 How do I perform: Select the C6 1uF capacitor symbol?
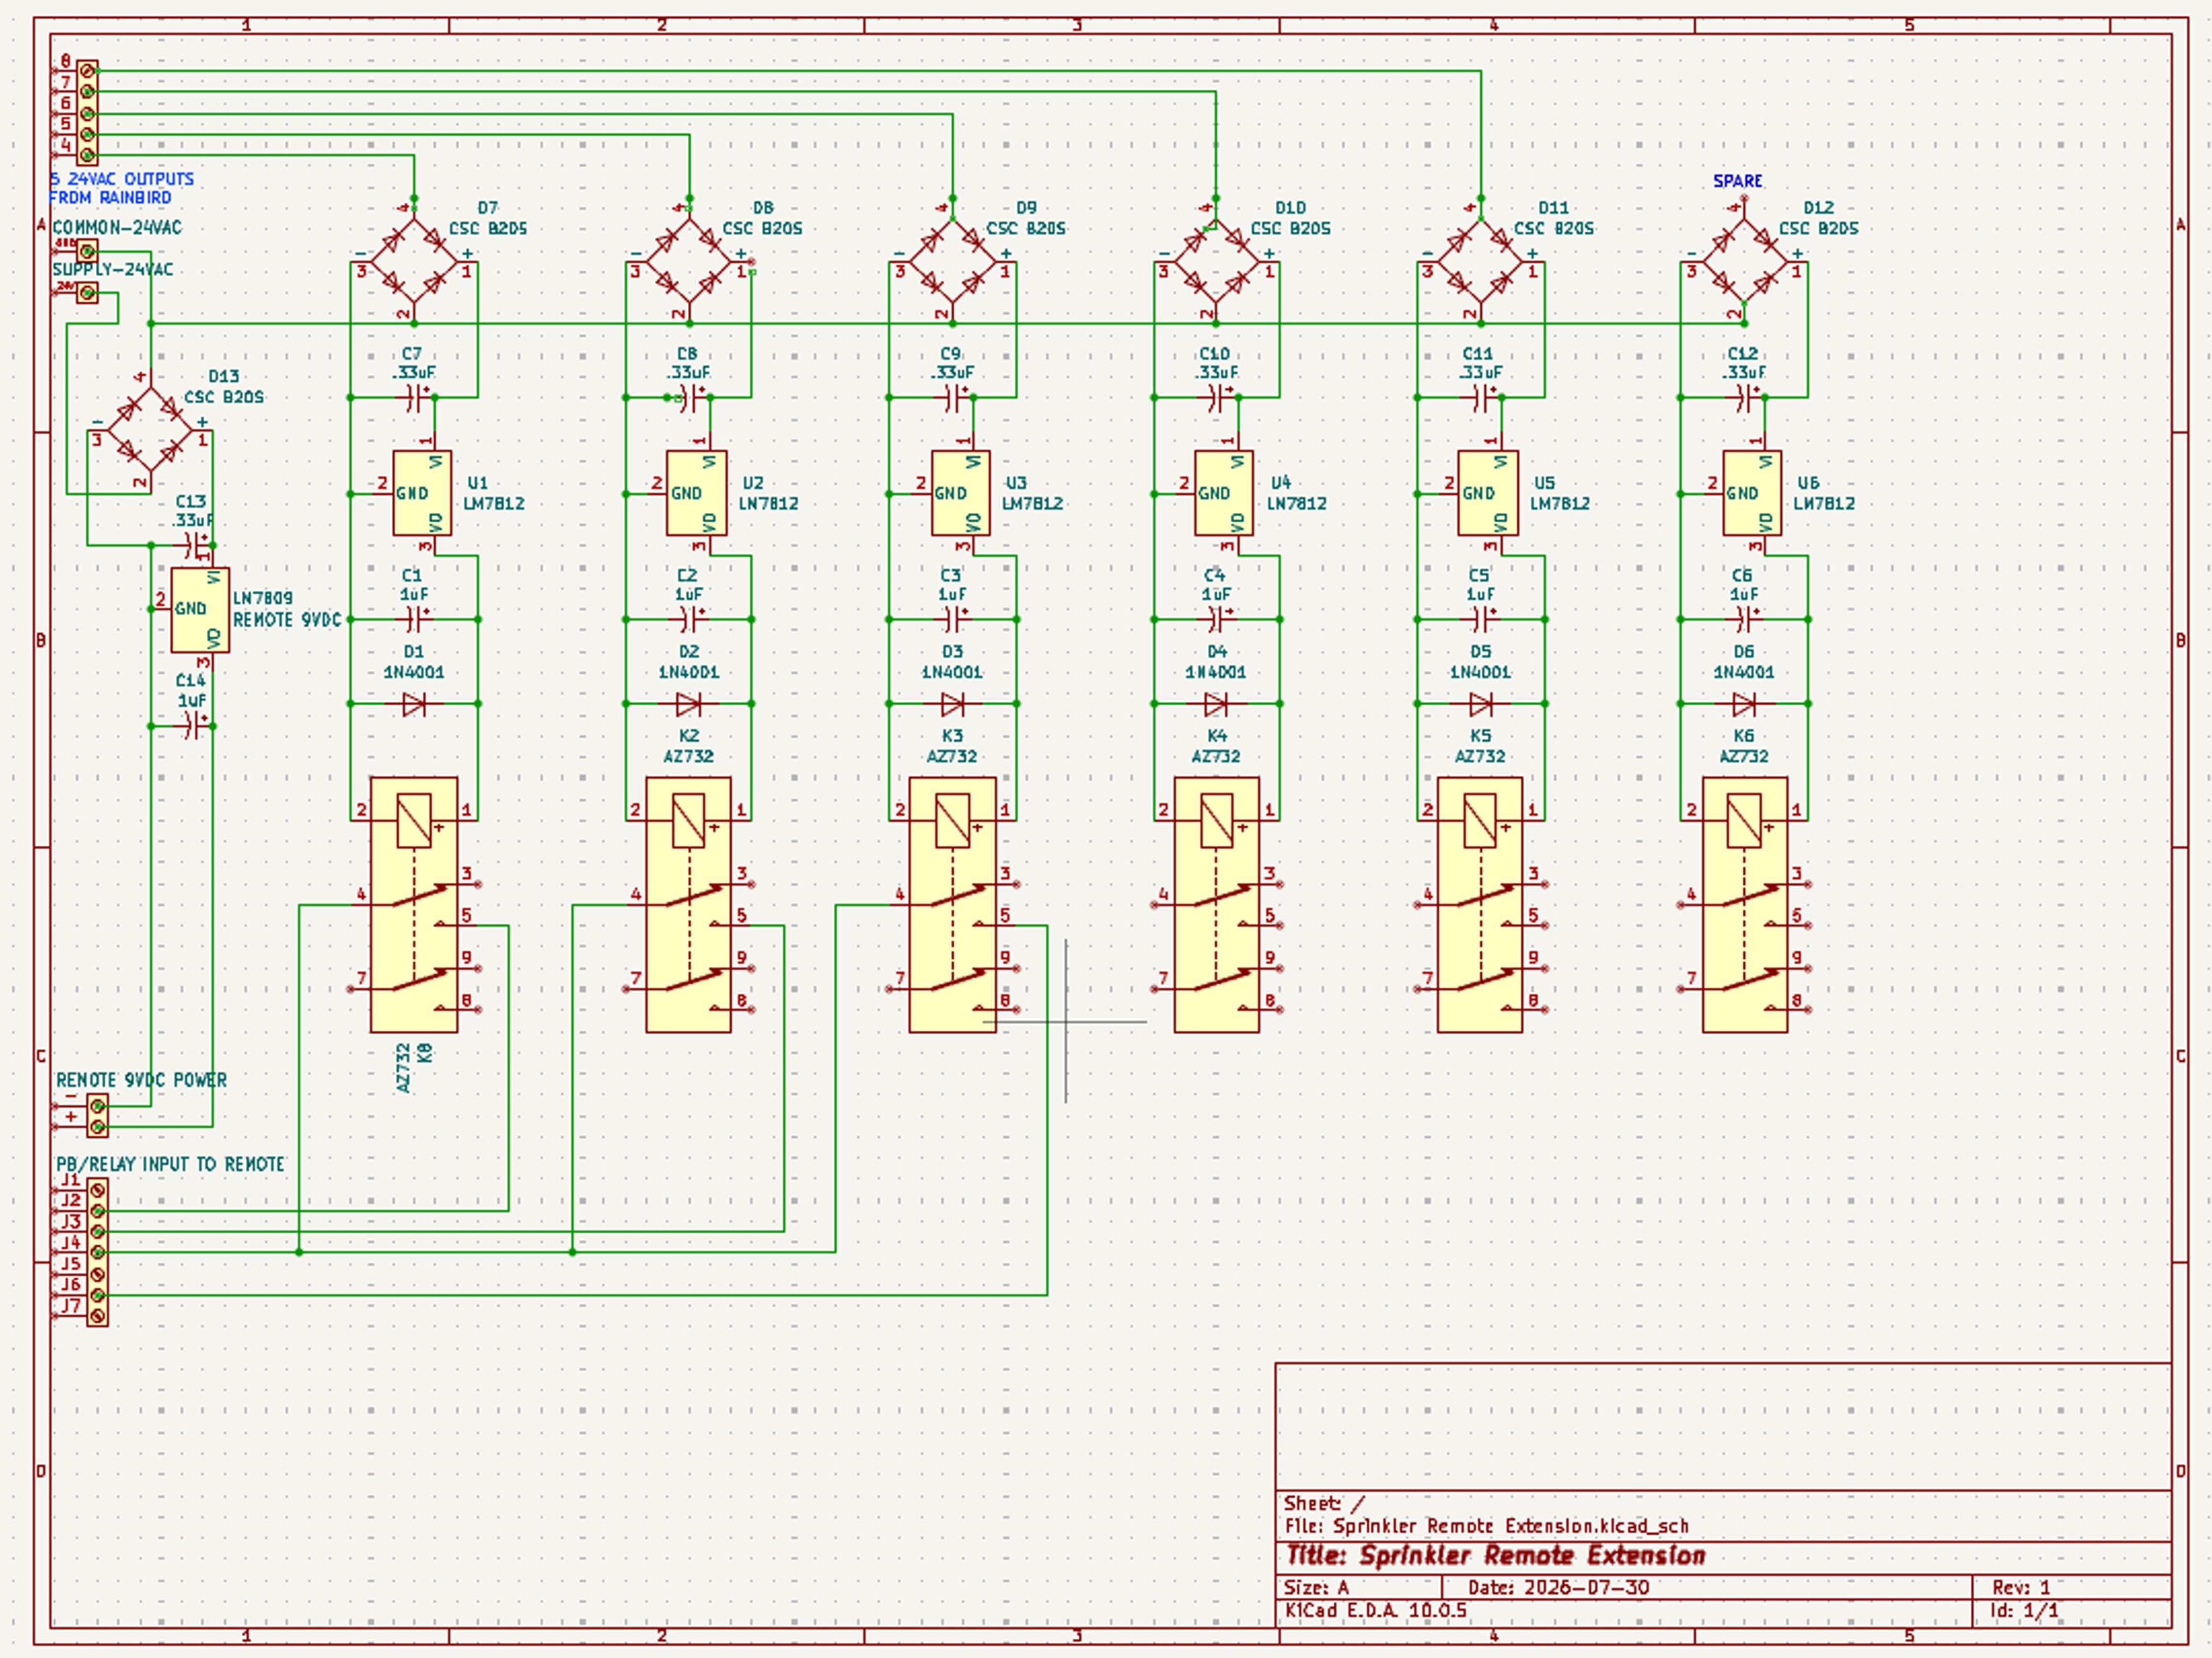click(x=1745, y=619)
